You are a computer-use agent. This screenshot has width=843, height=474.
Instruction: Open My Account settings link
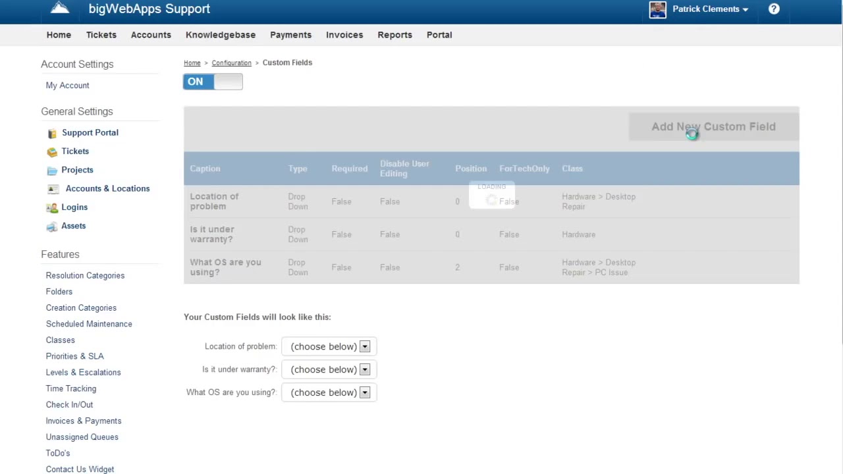(x=67, y=86)
